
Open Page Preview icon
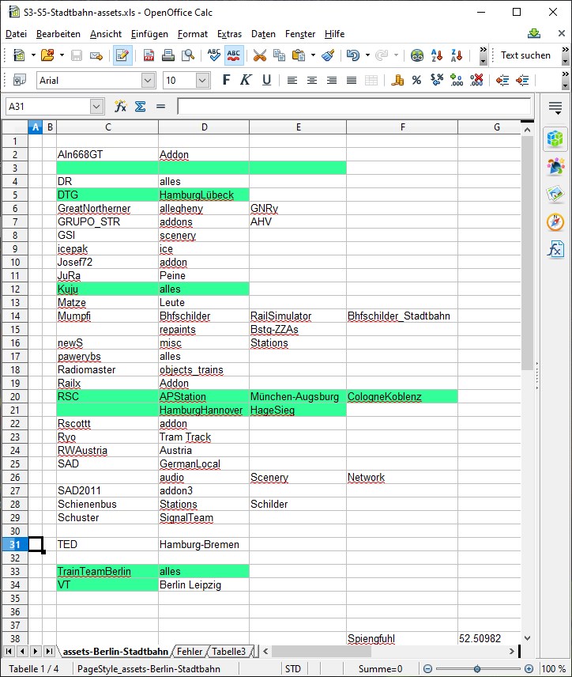pos(188,55)
